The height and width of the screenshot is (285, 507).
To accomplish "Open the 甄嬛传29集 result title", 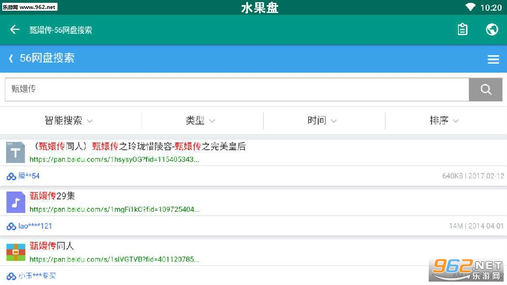I will [52, 196].
